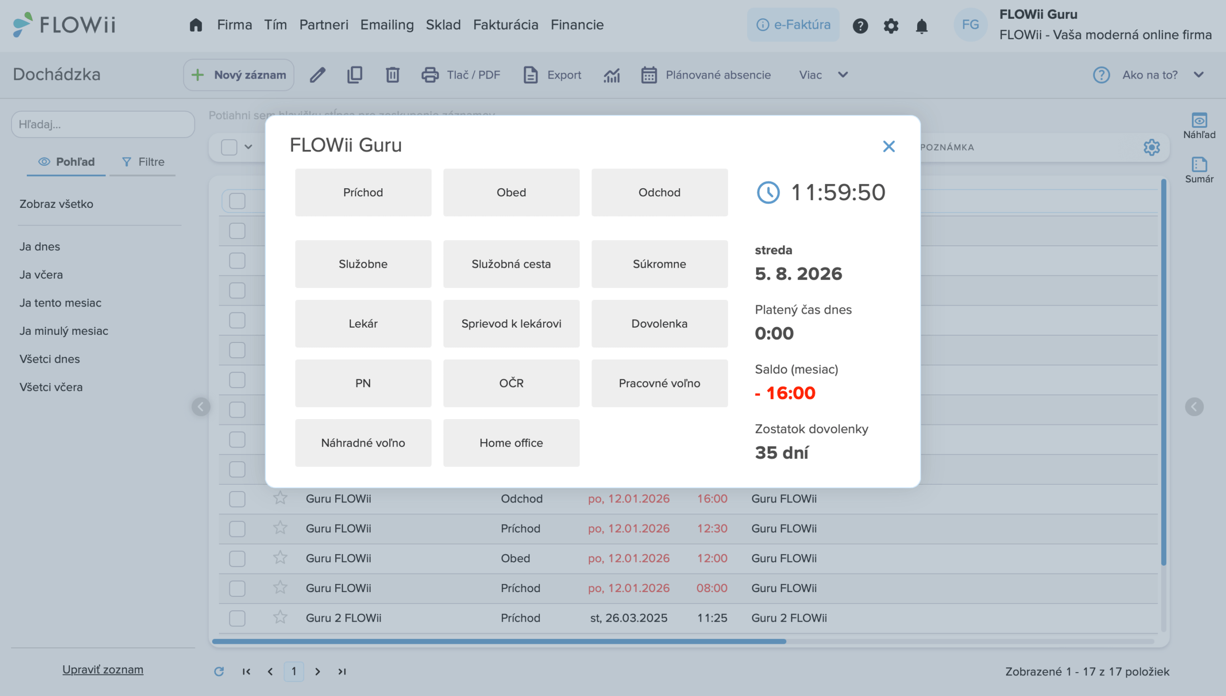Expand the Ako na to? help dropdown
The height and width of the screenshot is (696, 1226).
[1148, 75]
